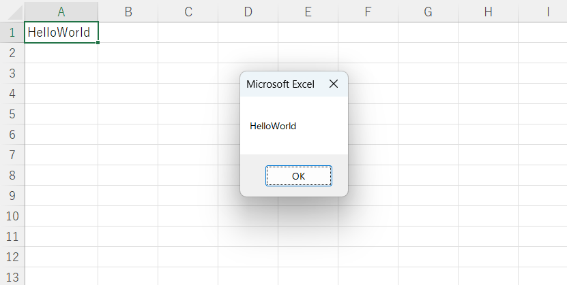
Task: Click the HelloWorld message text in dialog
Action: (273, 126)
